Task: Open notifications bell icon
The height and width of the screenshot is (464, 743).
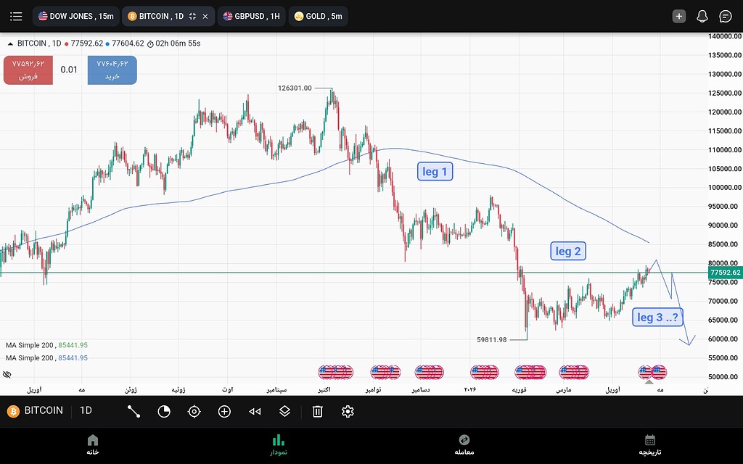Action: tap(702, 16)
